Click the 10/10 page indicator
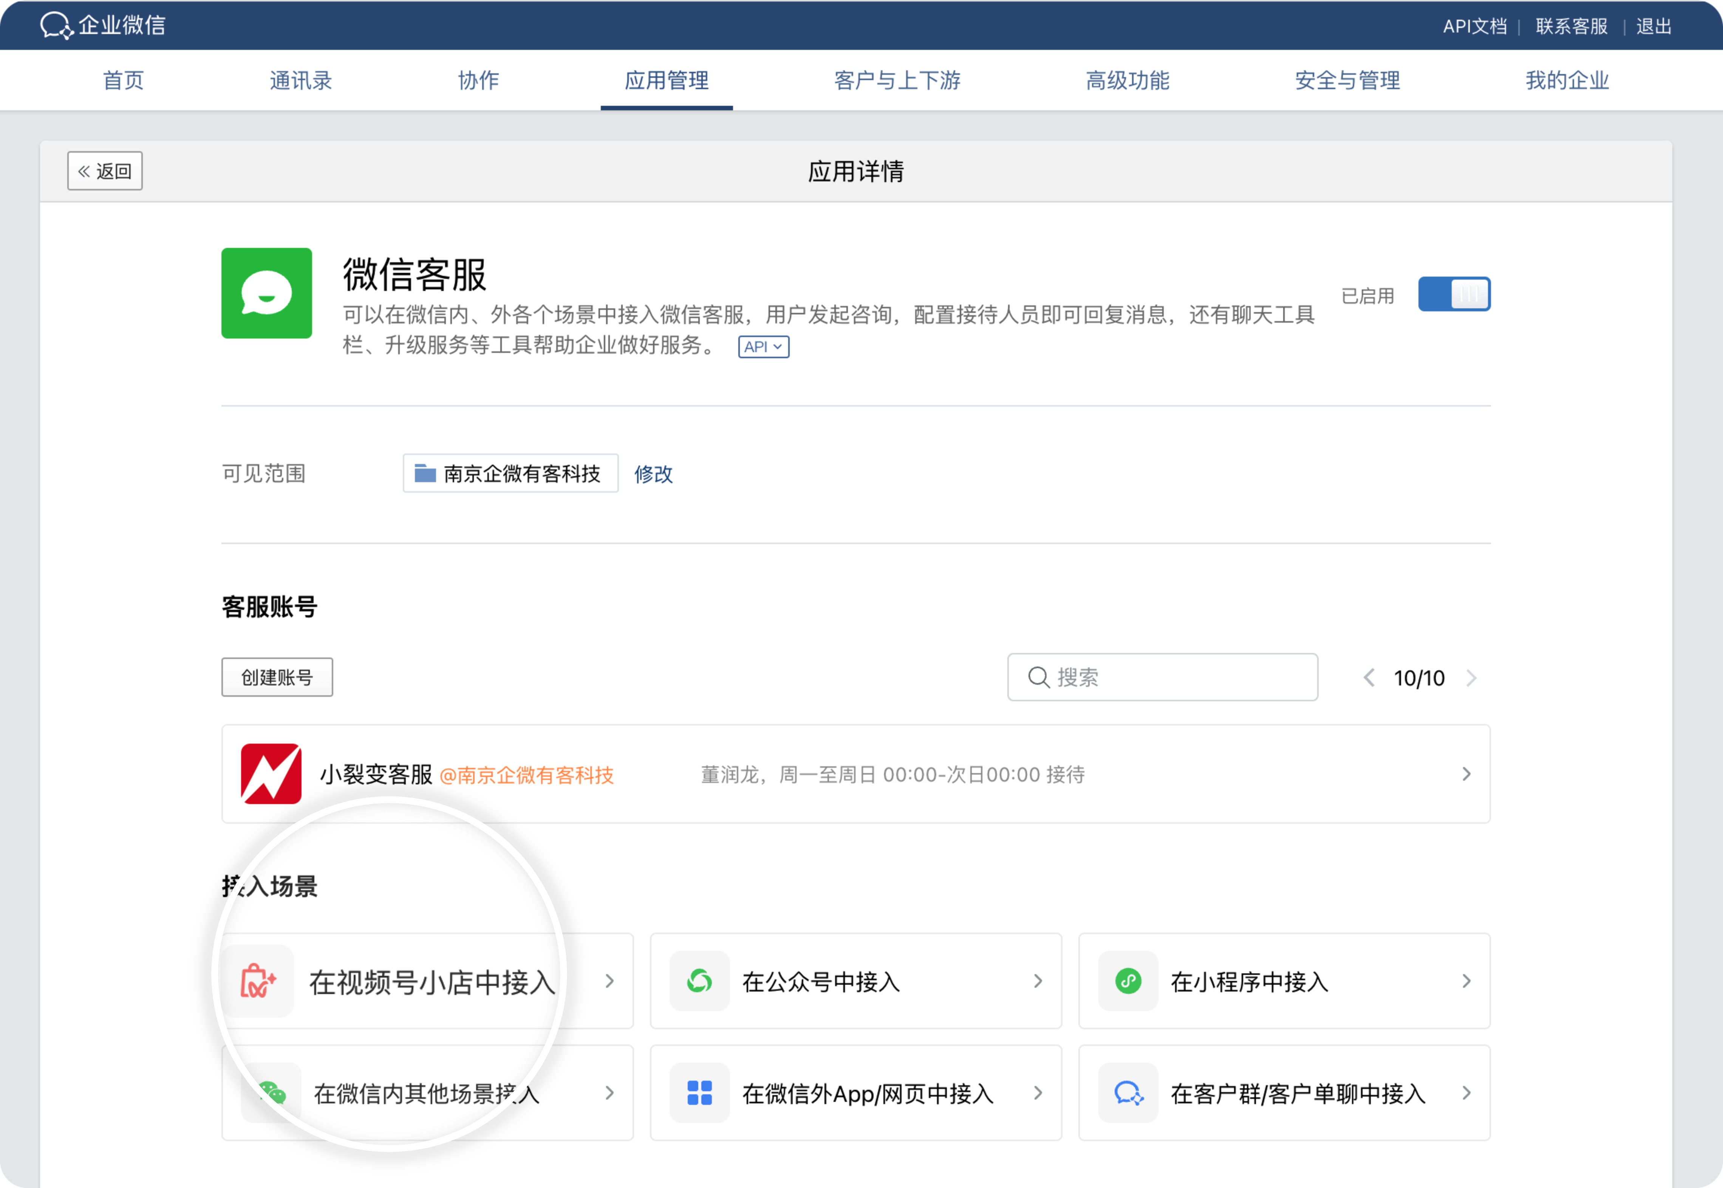 coord(1418,678)
